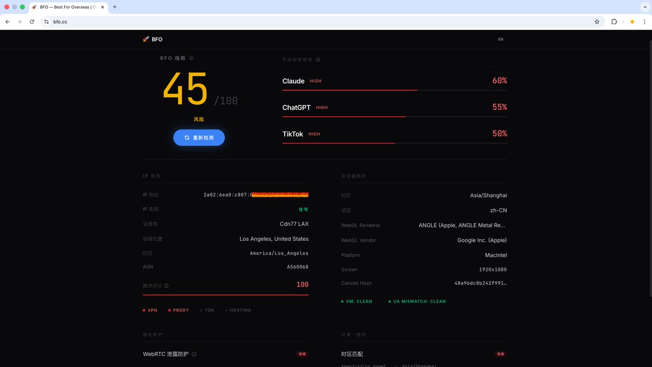The image size is (652, 367).
Task: Click the score number 45
Action: pos(185,89)
